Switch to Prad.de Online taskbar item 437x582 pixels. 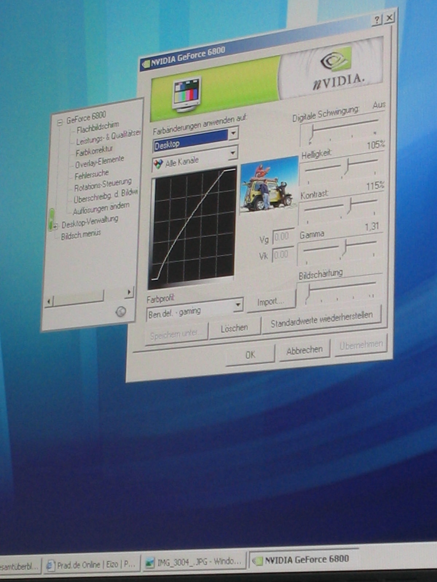coord(91,565)
